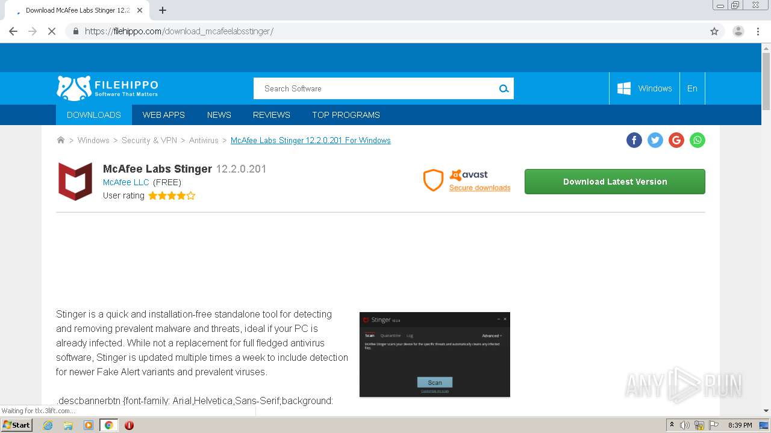This screenshot has height=433, width=771.
Task: Open the Windows platform selector
Action: 645,88
